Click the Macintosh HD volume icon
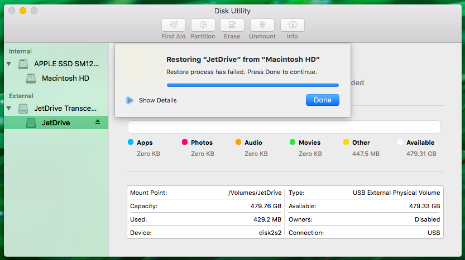The image size is (465, 260). pyautogui.click(x=31, y=79)
